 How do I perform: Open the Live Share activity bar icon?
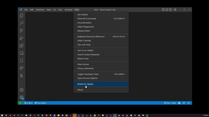[22, 68]
